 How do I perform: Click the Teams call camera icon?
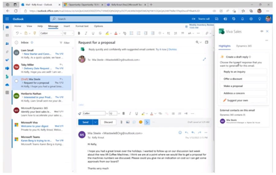pos(194,19)
